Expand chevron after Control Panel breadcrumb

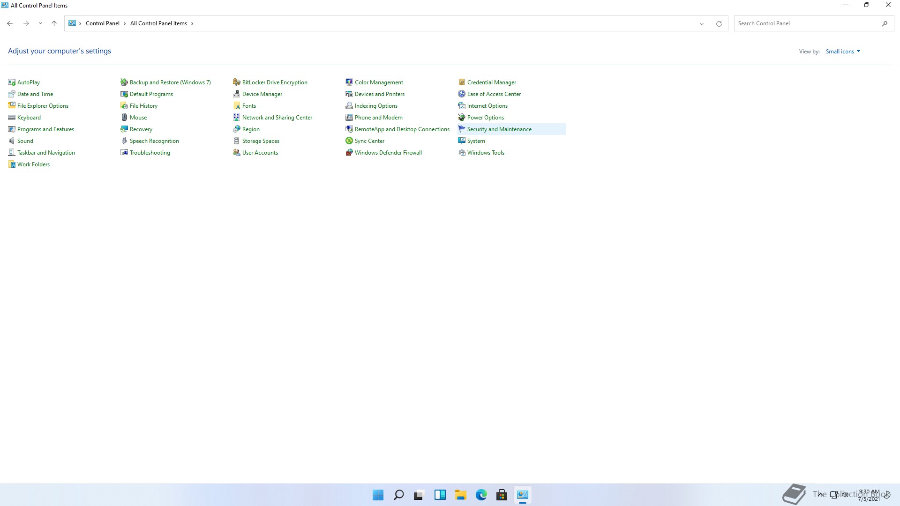pyautogui.click(x=125, y=23)
